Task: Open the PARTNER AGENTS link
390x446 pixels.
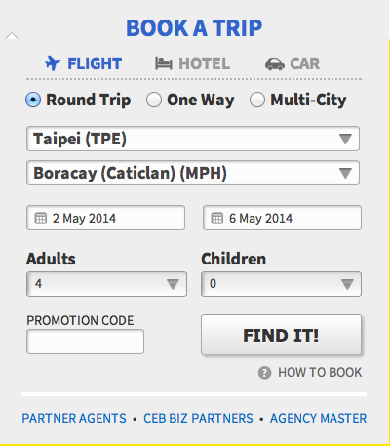Action: tap(74, 418)
